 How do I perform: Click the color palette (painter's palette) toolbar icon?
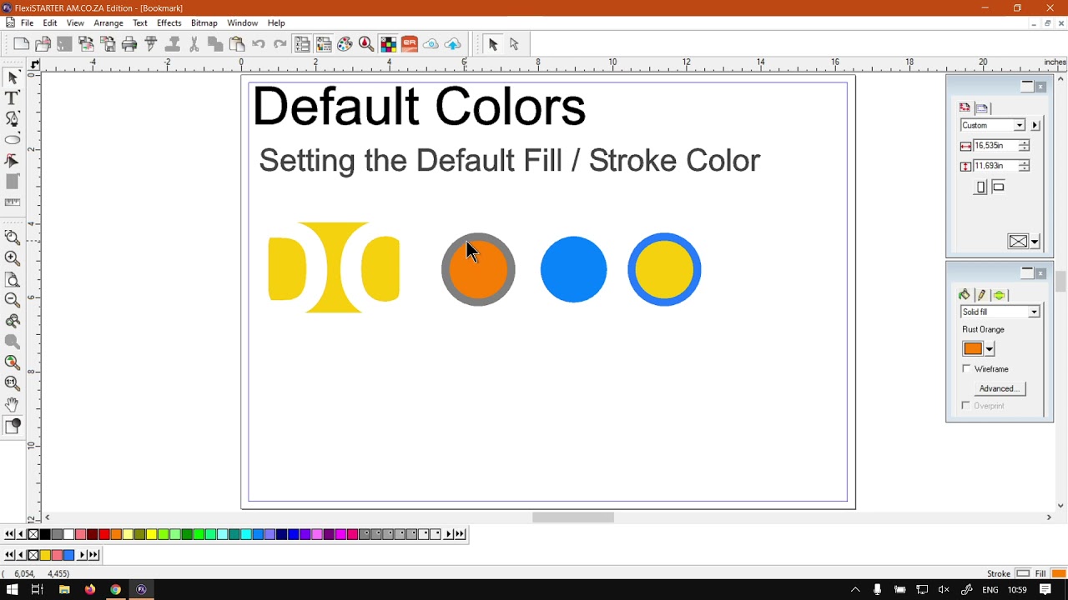(x=345, y=44)
